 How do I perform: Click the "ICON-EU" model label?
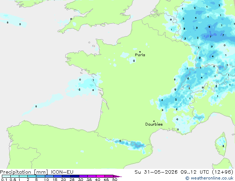[62, 172]
